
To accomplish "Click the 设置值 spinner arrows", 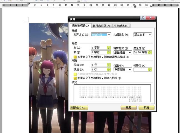I will point(150,69).
